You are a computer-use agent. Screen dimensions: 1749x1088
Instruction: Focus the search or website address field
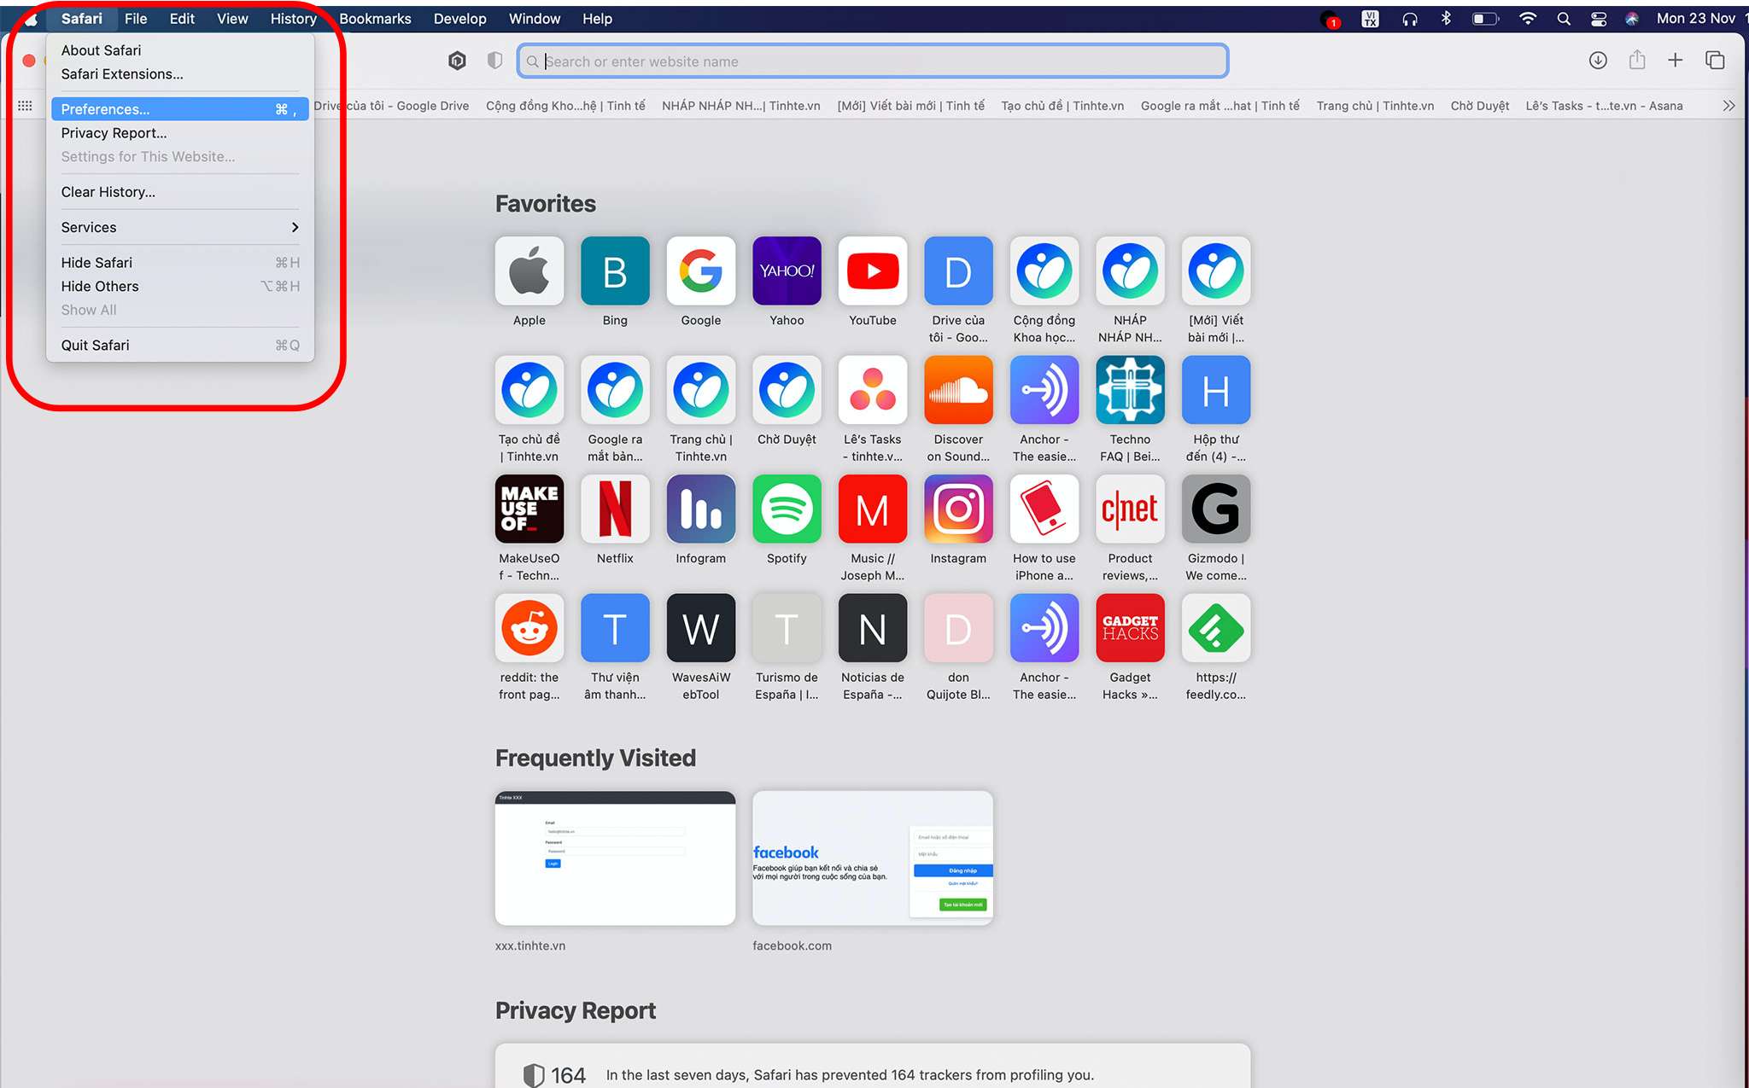(872, 61)
